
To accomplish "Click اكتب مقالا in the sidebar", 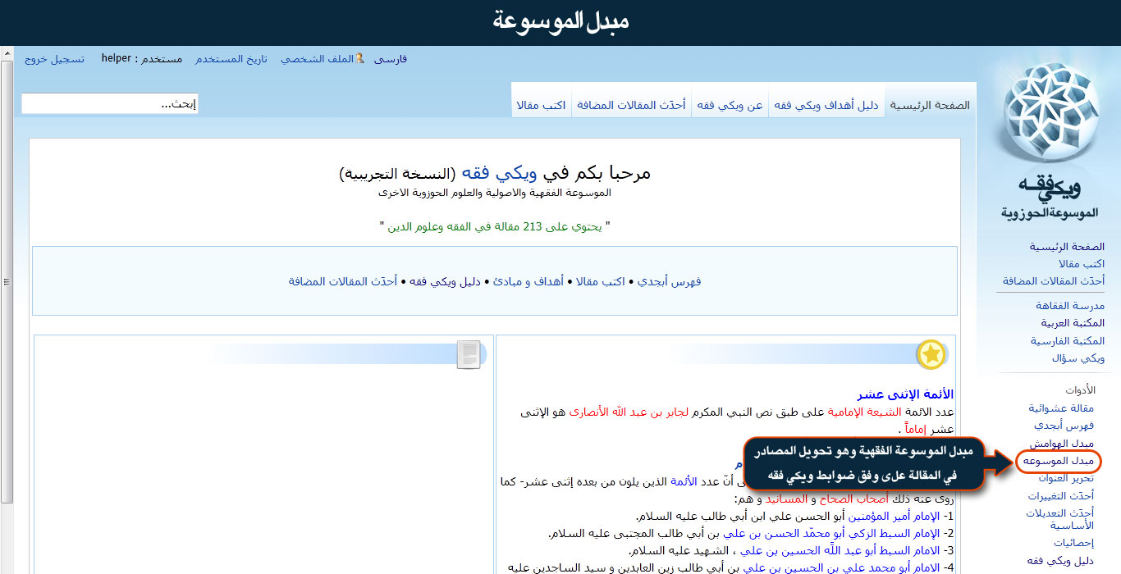I will [x=1082, y=263].
